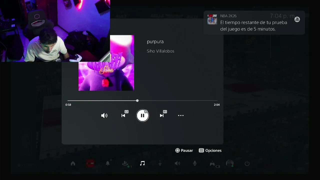Skip to the next track
This screenshot has height=180, width=320.
162,115
